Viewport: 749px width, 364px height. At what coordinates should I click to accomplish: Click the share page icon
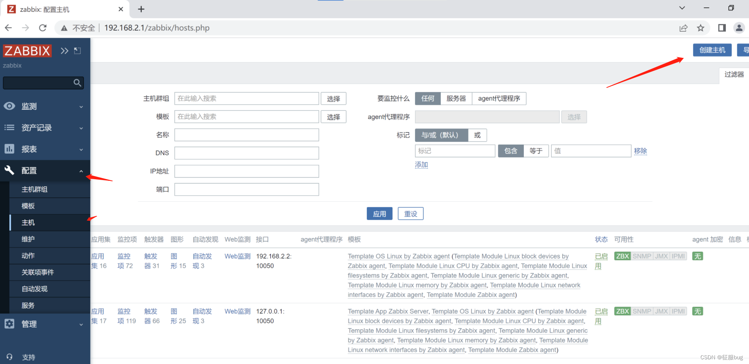coord(683,28)
